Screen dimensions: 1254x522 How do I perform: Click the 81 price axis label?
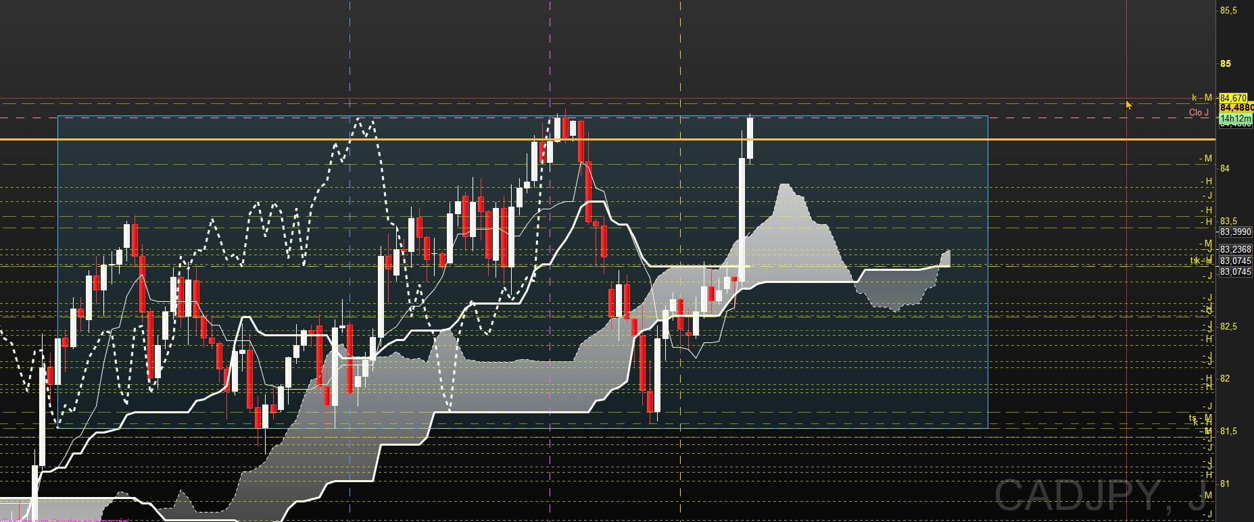pyautogui.click(x=1225, y=484)
